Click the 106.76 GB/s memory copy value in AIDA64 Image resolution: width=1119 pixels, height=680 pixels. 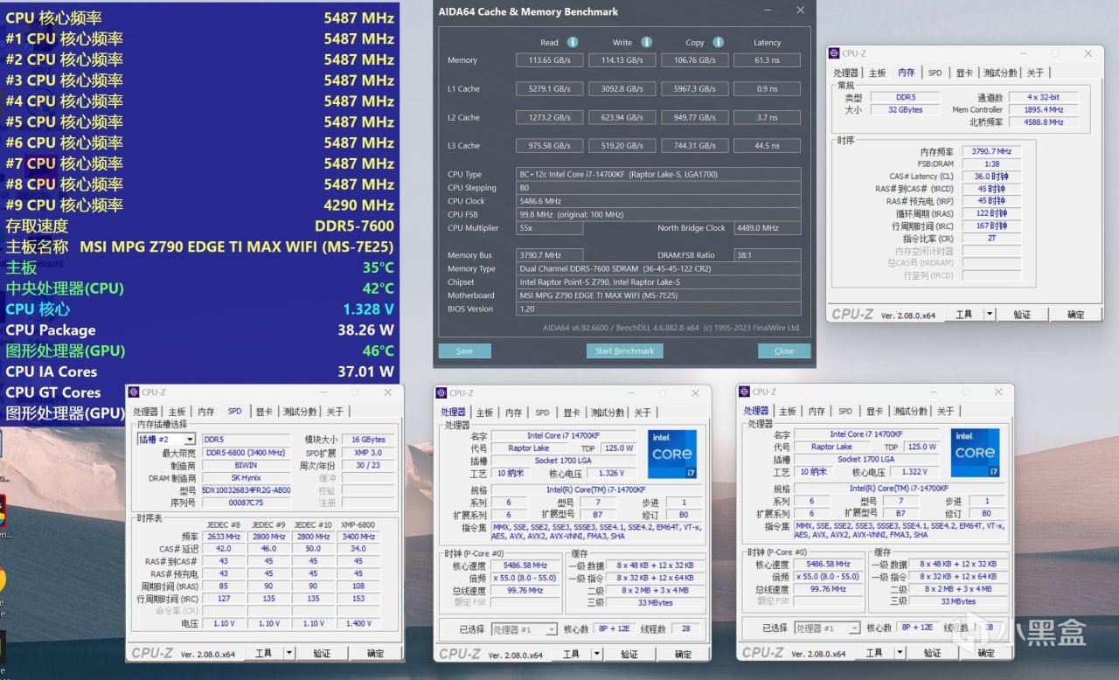(x=695, y=60)
